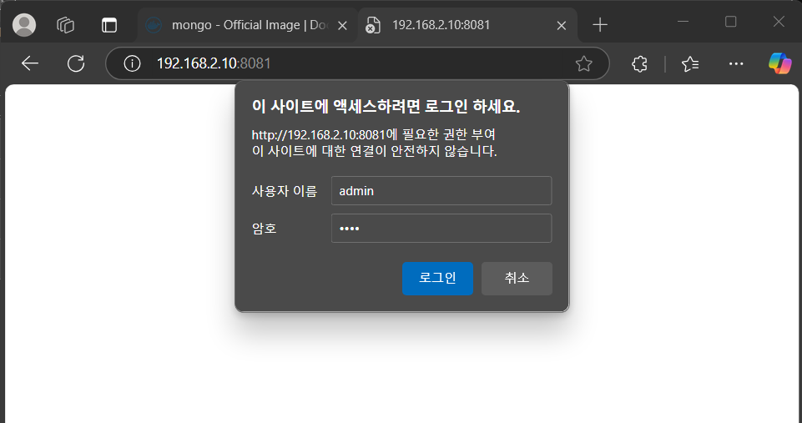The height and width of the screenshot is (423, 802).
Task: Click the warning 이 사이트에 대한 연결이 안전하지 않습니다
Action: [375, 151]
